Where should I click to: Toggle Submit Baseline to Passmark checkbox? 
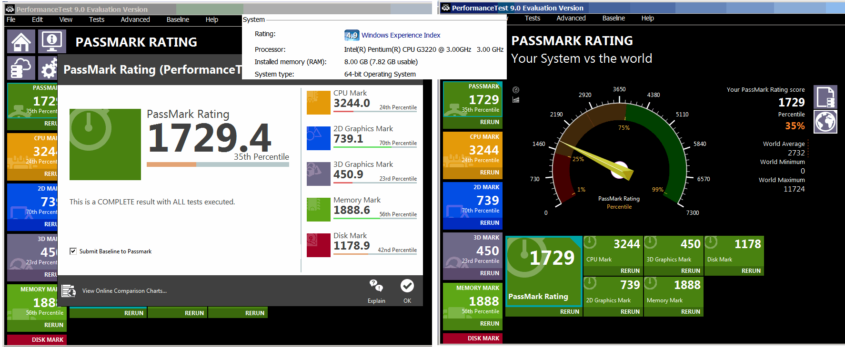pos(73,251)
